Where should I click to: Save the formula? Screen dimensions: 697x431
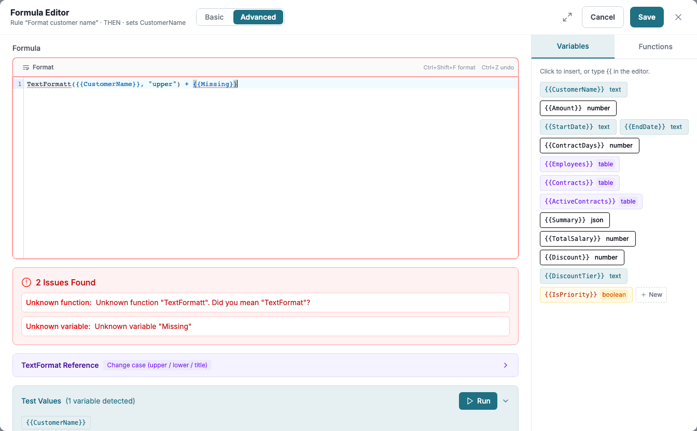pos(647,17)
